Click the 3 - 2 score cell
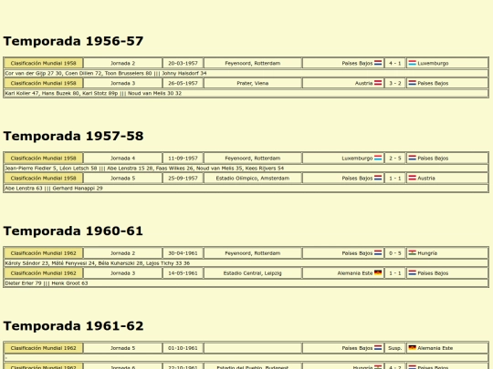This screenshot has width=493, height=369. [x=395, y=83]
